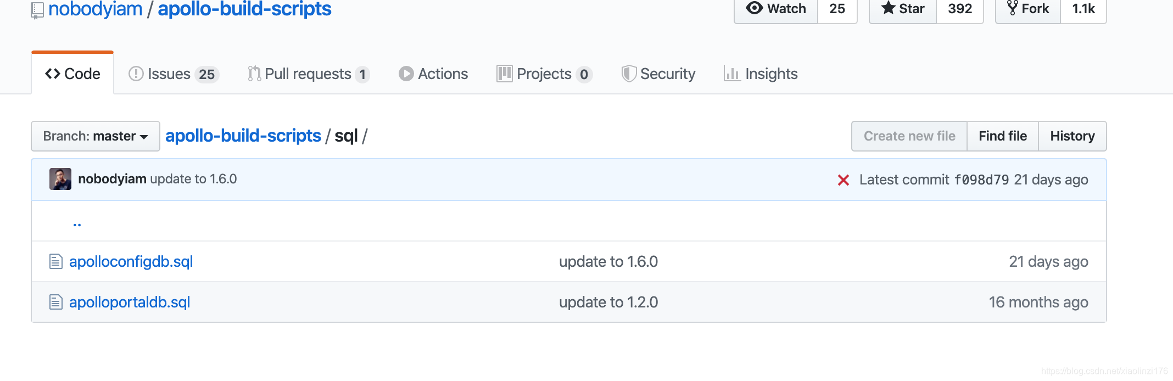Open the History view
Viewport: 1173px width, 381px height.
click(x=1073, y=136)
